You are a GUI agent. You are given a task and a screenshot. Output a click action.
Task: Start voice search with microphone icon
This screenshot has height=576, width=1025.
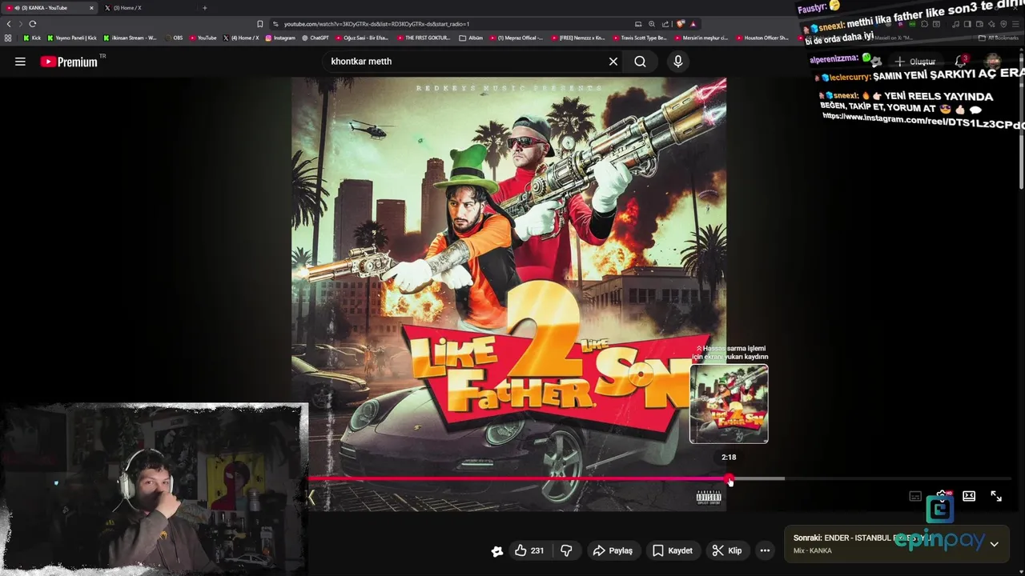point(678,62)
